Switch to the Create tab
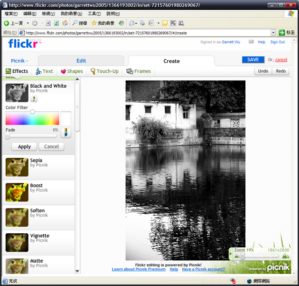The width and height of the screenshot is (299, 286). [x=171, y=61]
